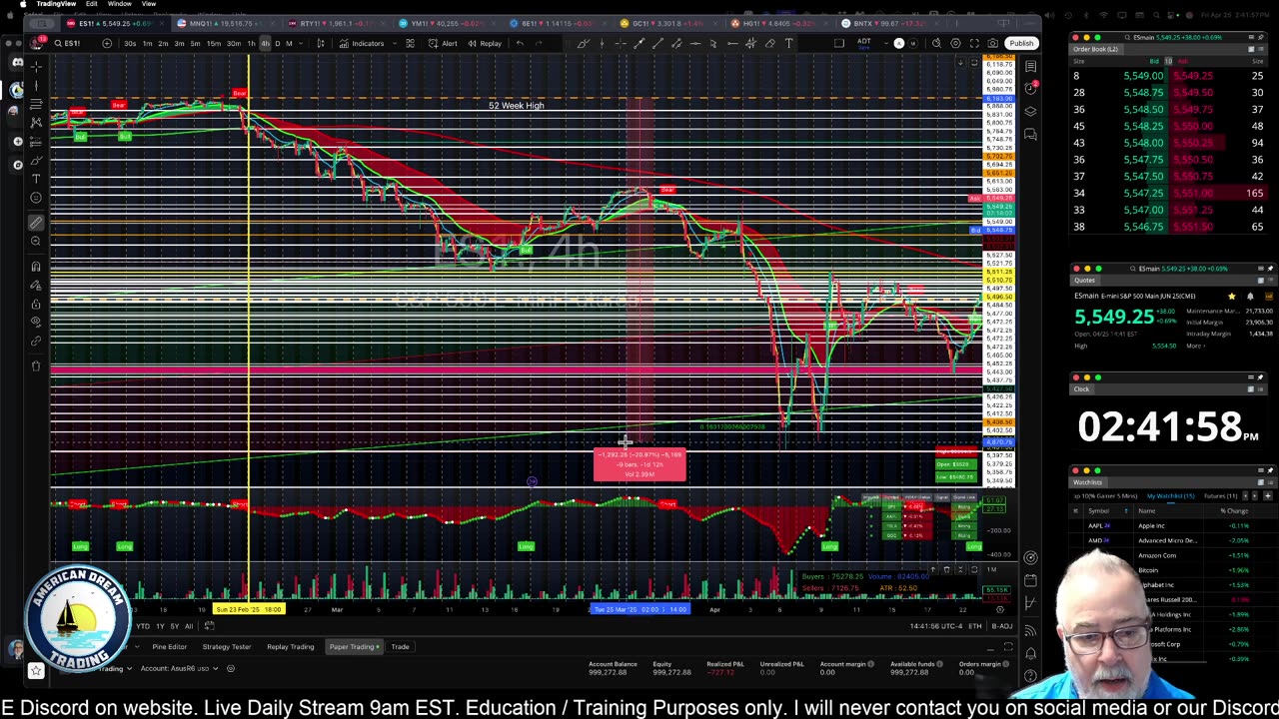Open the Replay Trading panel

[x=290, y=646]
